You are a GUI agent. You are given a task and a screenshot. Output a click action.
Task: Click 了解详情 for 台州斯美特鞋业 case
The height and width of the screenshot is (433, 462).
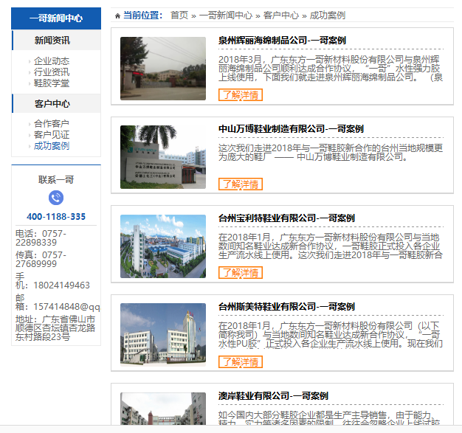point(241,361)
